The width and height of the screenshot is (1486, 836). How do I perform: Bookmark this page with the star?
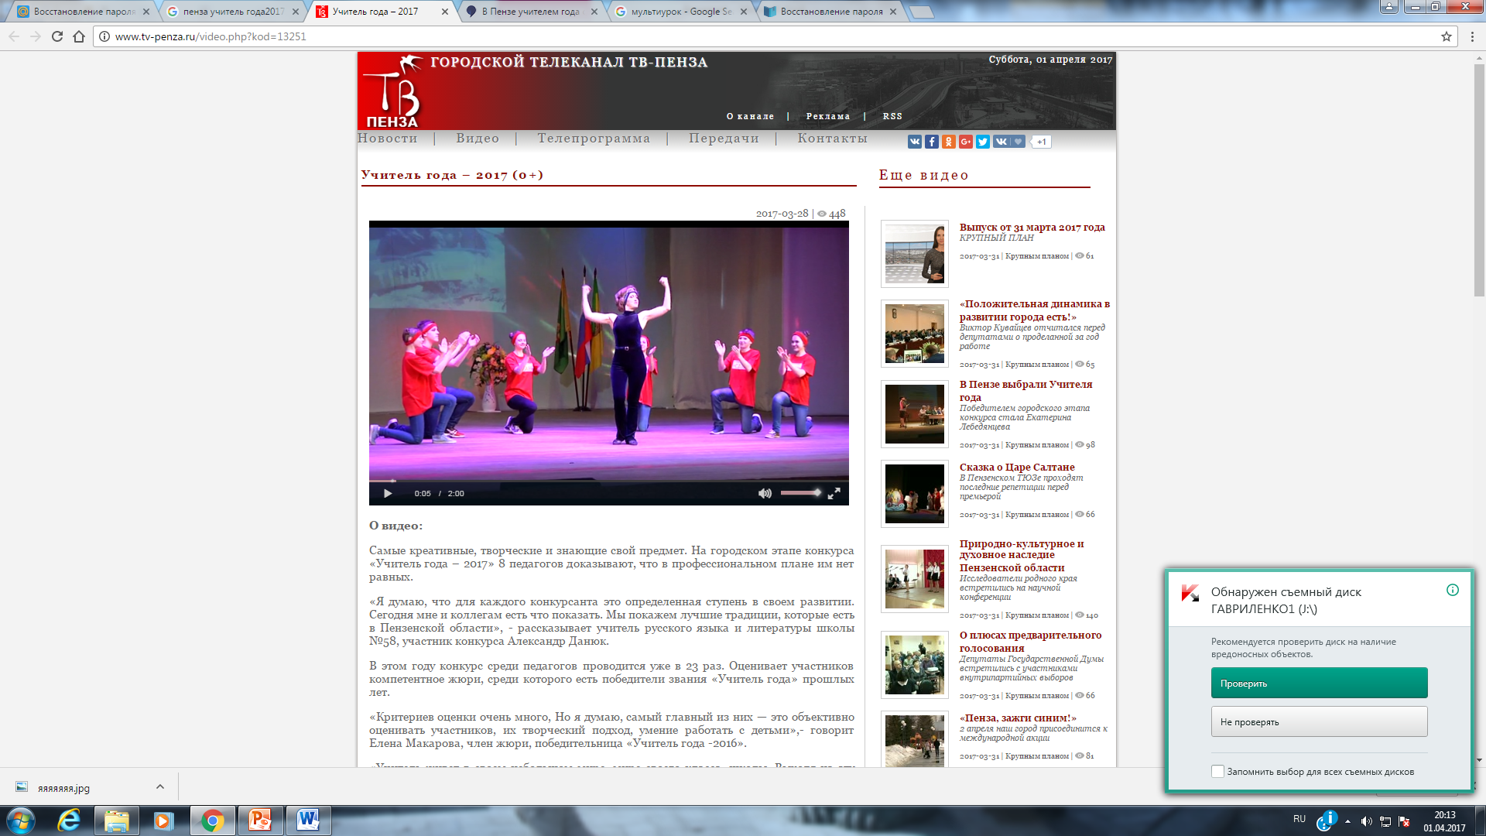[x=1446, y=36]
